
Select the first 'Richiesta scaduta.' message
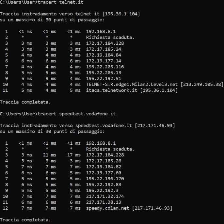[x=110, y=38]
